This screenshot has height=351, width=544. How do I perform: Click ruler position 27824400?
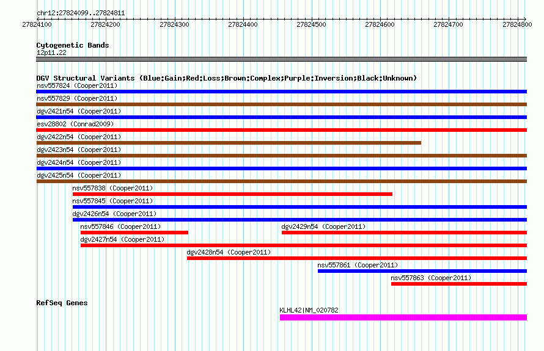tap(243, 24)
